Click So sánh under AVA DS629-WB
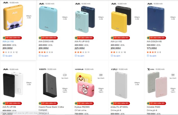Image resolution: width=178 pixels, height=115 pixels. 152,56
